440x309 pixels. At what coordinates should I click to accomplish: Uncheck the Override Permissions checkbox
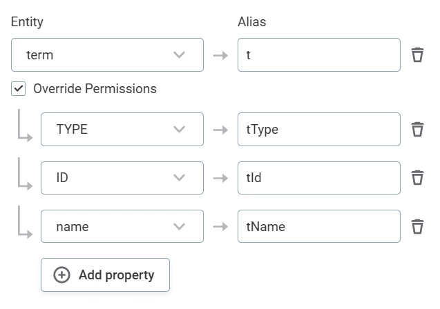pos(19,89)
